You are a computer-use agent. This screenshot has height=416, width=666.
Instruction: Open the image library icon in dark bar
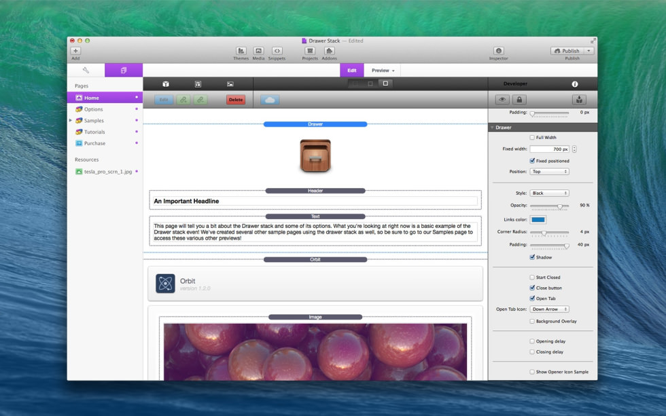(x=230, y=84)
